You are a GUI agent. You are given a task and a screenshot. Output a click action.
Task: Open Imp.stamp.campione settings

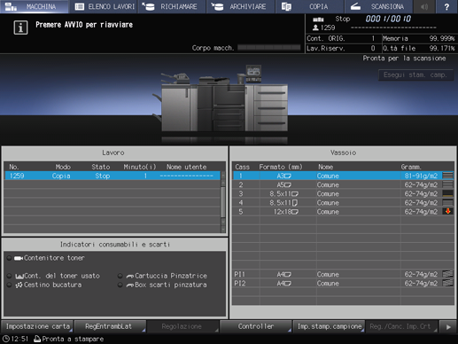click(x=329, y=326)
